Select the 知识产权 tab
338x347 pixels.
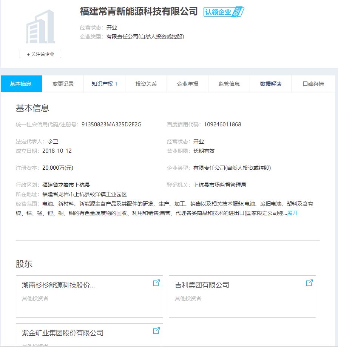pos(104,84)
